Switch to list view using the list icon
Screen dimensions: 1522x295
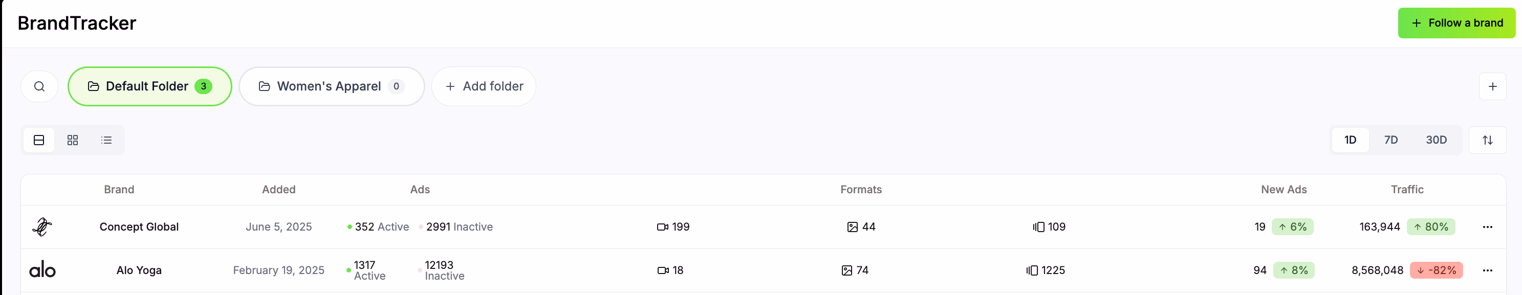pyautogui.click(x=106, y=140)
